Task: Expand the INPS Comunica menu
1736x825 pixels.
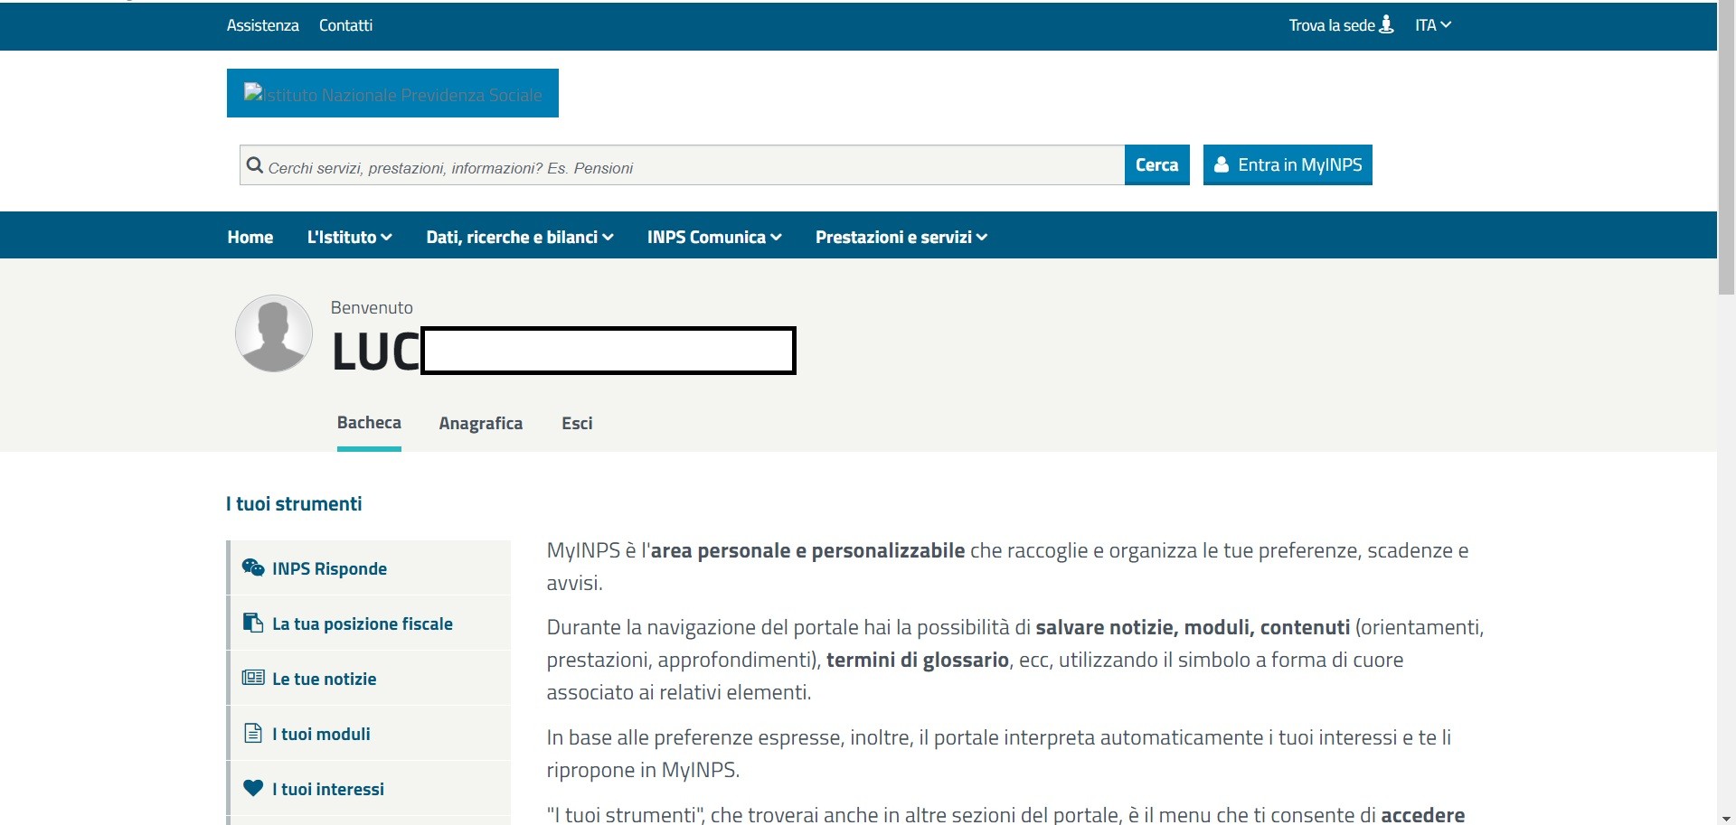Action: pyautogui.click(x=714, y=237)
